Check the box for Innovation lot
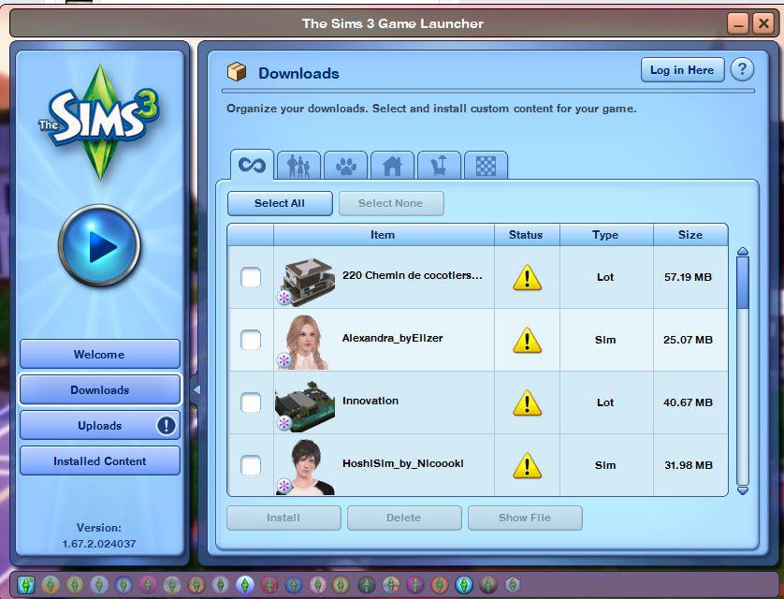 tap(251, 402)
